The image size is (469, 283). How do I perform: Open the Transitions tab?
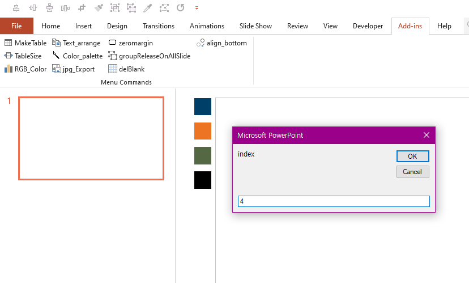click(159, 26)
